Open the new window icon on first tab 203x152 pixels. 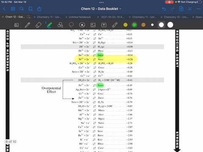click(28, 17)
